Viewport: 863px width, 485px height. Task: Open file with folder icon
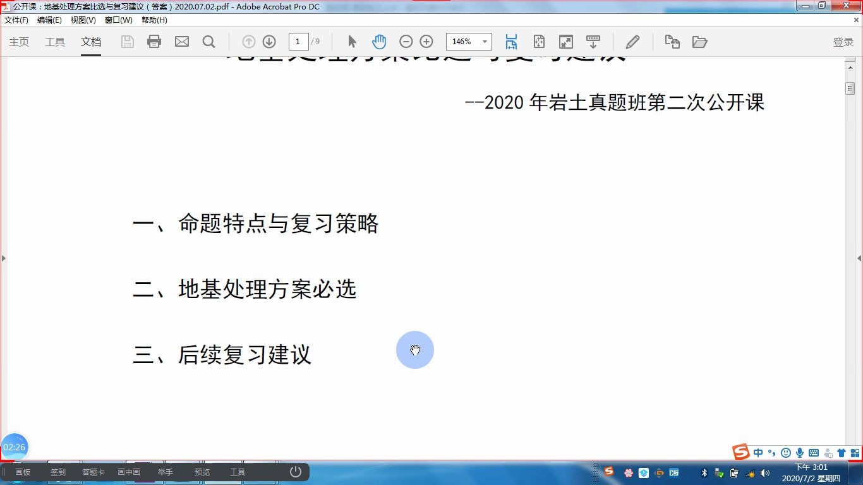pyautogui.click(x=699, y=42)
